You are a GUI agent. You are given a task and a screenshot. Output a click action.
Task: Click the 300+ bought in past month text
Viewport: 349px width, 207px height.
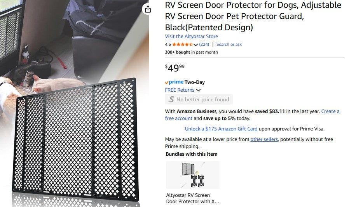coord(191,52)
